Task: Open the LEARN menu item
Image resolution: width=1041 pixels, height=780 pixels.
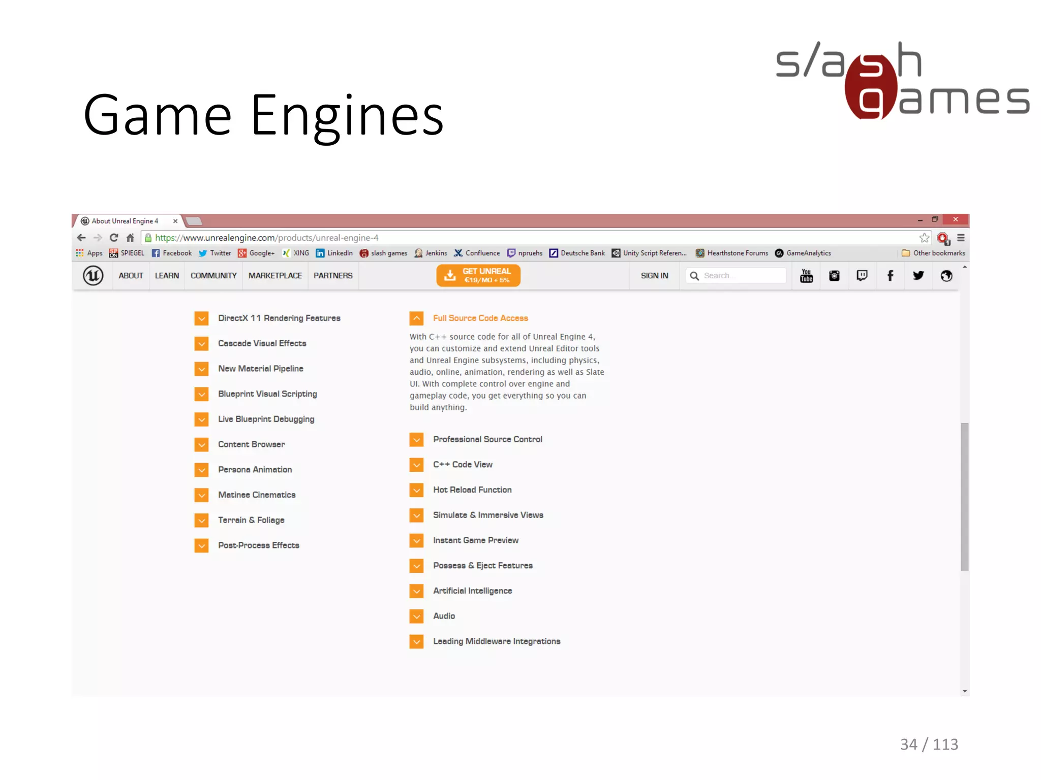Action: point(167,276)
